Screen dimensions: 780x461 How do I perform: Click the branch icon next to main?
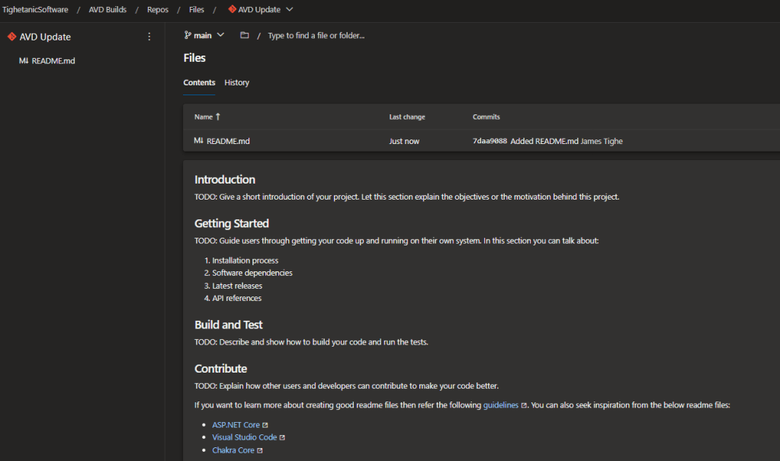188,35
